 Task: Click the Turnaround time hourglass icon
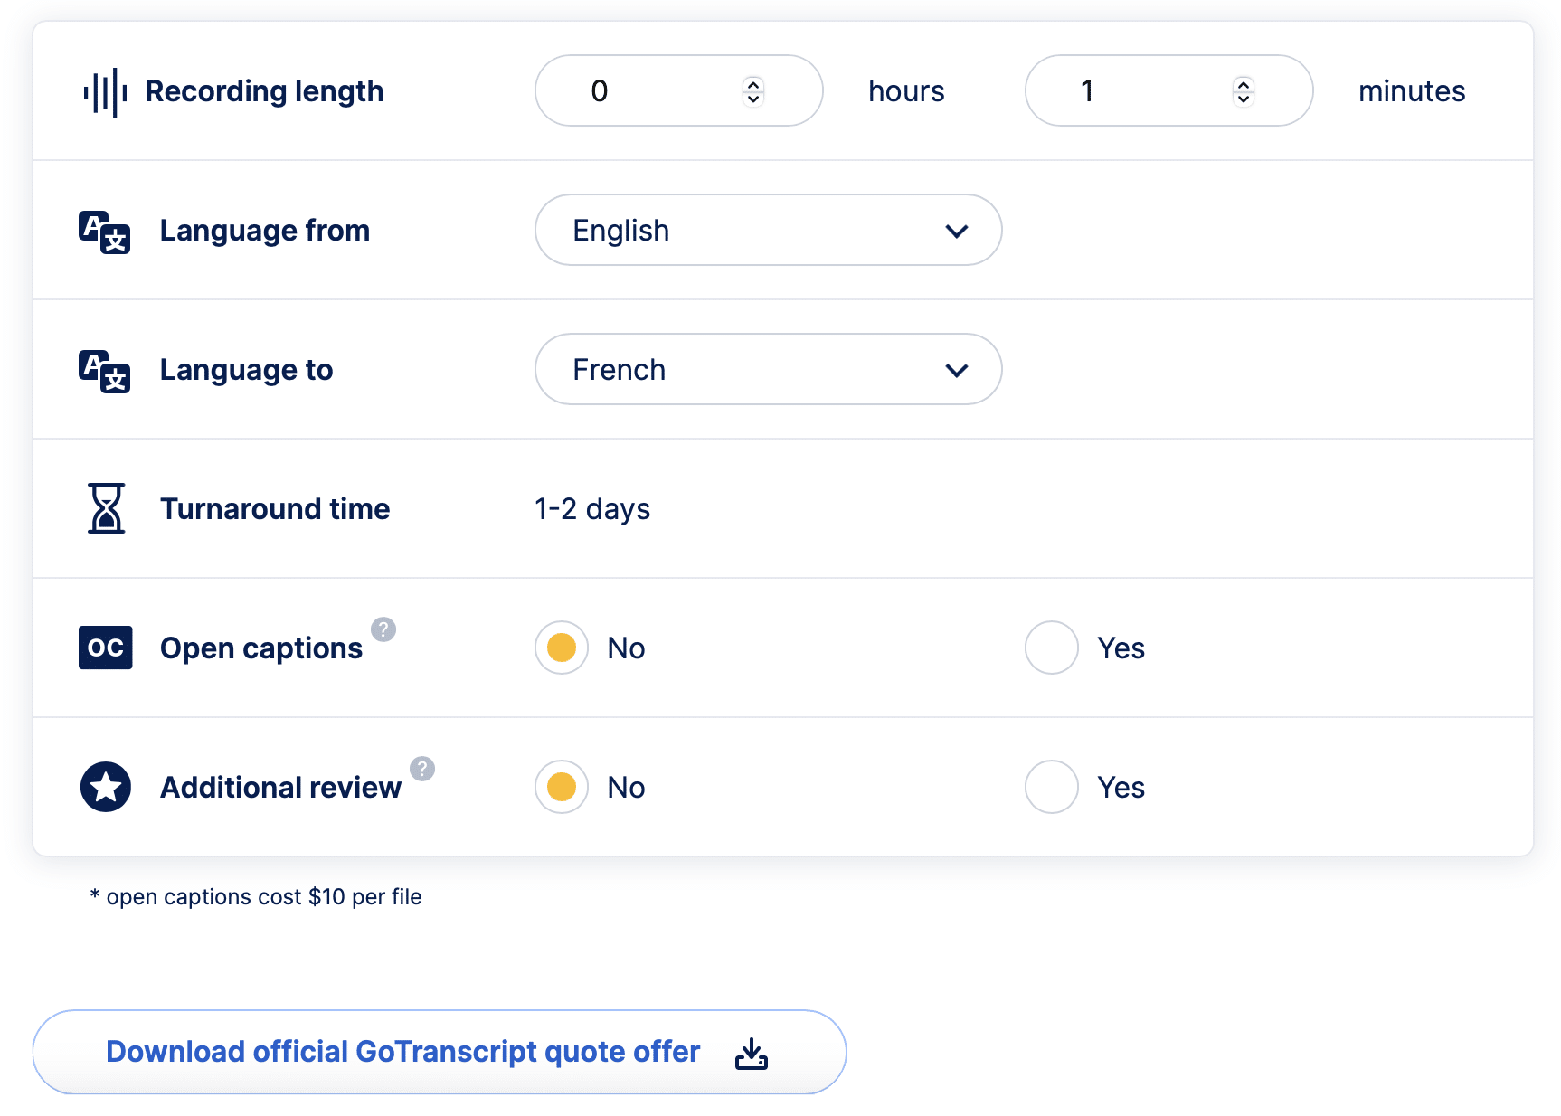tap(106, 508)
